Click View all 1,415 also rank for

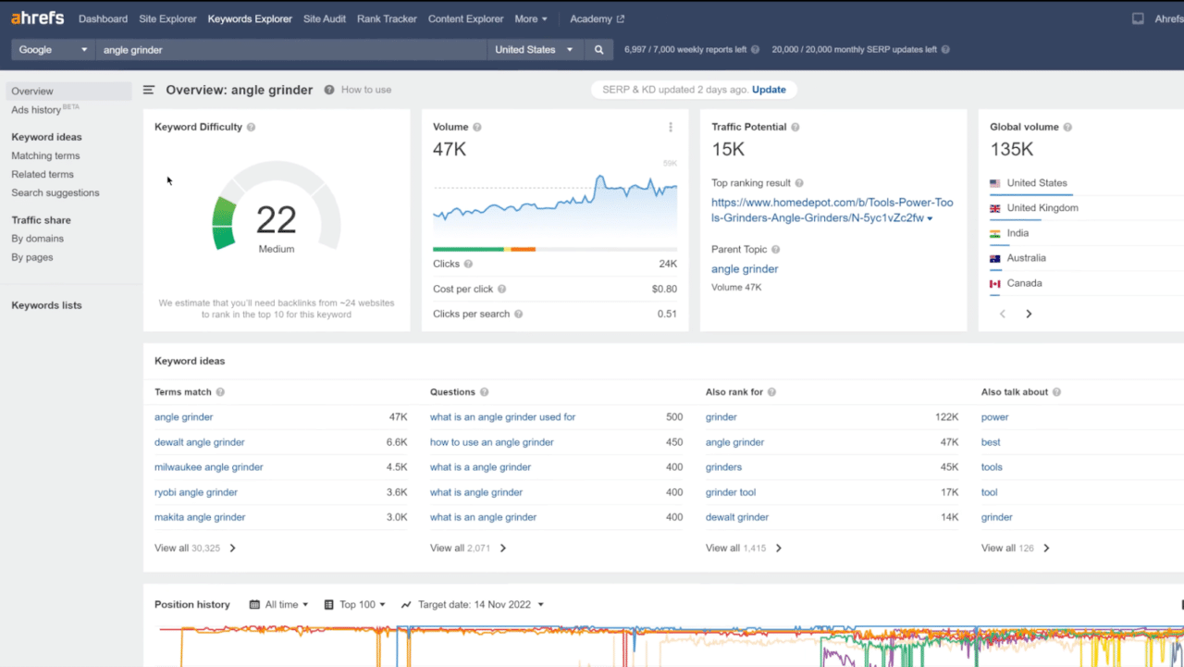pyautogui.click(x=744, y=548)
